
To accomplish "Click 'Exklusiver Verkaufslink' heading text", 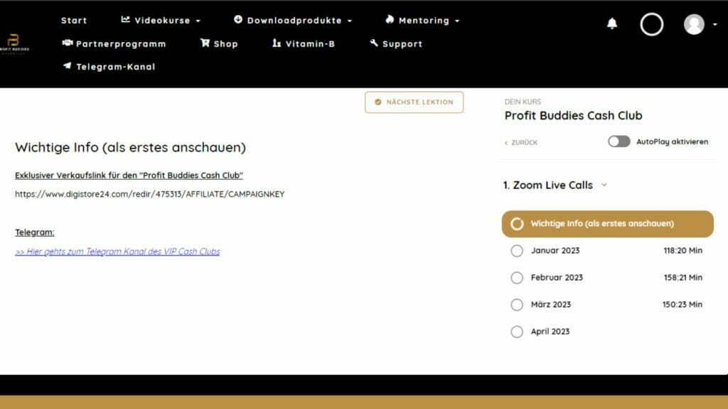I will click(129, 175).
